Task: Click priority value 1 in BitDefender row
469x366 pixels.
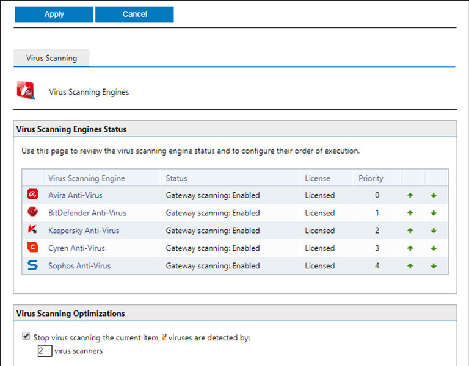Action: point(377,213)
